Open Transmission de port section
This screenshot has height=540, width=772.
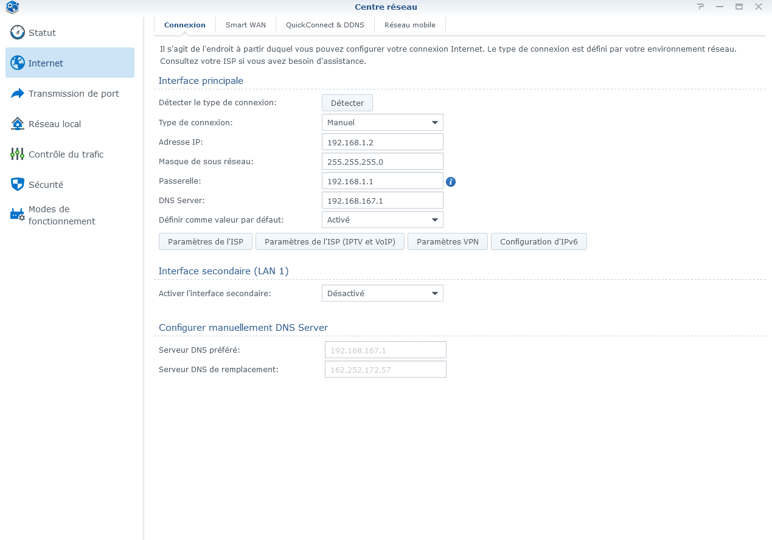pos(70,93)
